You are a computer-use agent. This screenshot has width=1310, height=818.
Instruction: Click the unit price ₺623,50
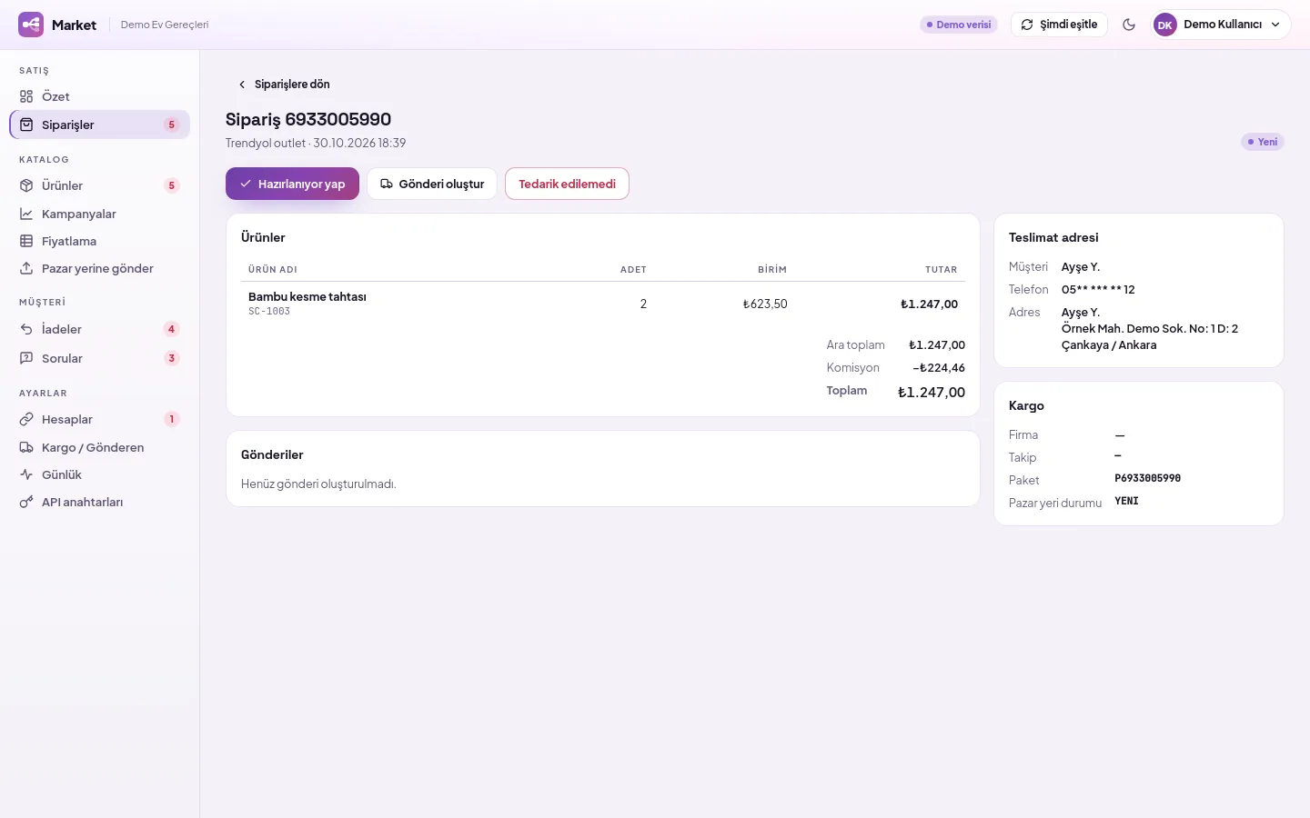point(765,304)
